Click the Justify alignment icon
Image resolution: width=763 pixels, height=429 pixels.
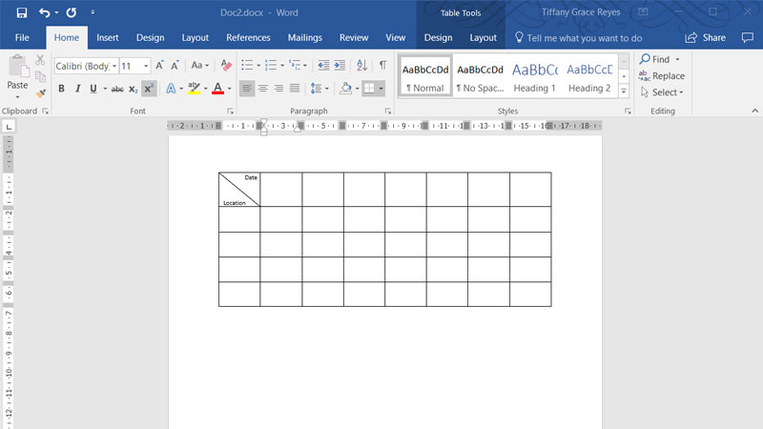pos(295,89)
